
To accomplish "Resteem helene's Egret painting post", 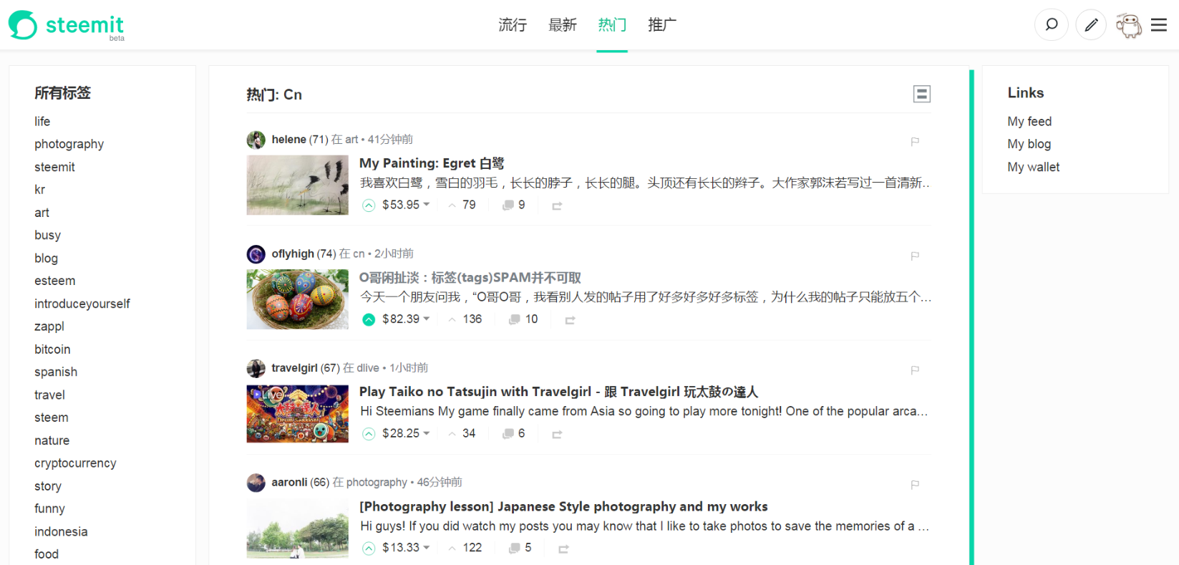I will pos(557,206).
